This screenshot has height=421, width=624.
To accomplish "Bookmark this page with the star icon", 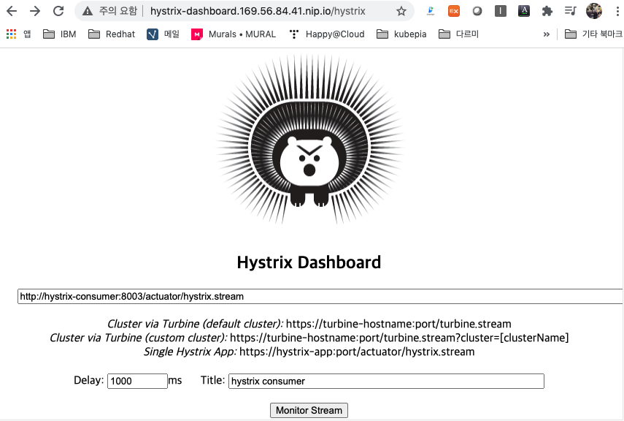I will click(x=401, y=11).
